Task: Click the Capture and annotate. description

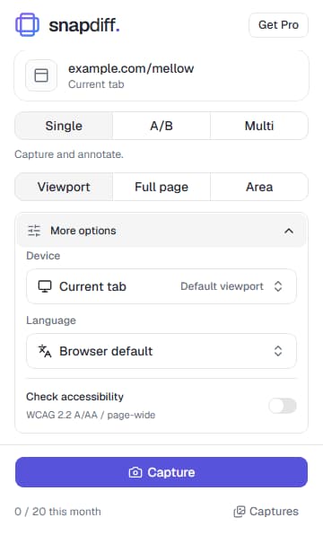Action: click(x=69, y=154)
